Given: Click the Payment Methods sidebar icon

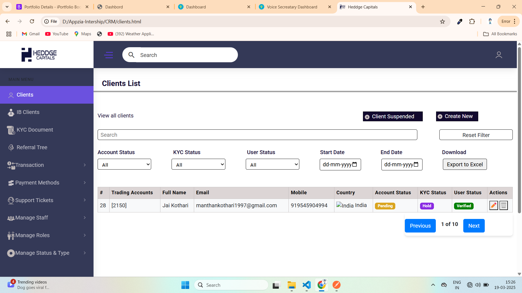Looking at the screenshot, I should coord(11,183).
